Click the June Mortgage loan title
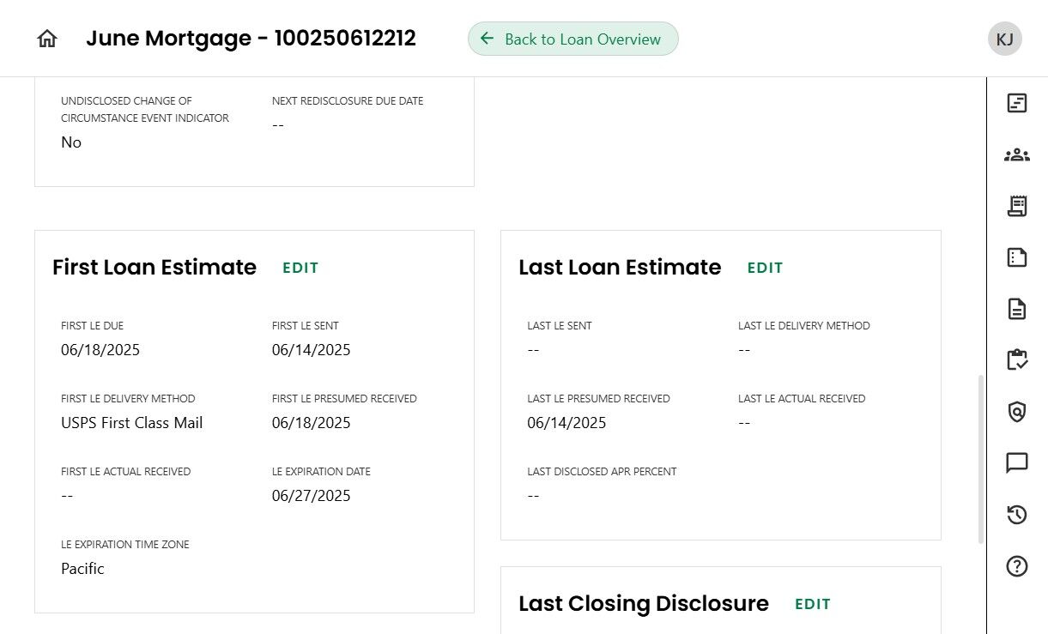 click(x=251, y=39)
